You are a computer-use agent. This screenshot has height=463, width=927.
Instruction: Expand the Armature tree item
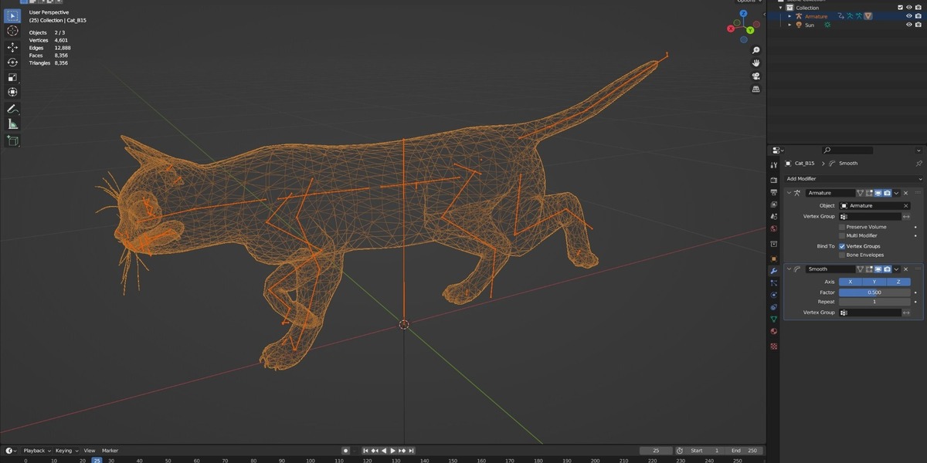[789, 16]
